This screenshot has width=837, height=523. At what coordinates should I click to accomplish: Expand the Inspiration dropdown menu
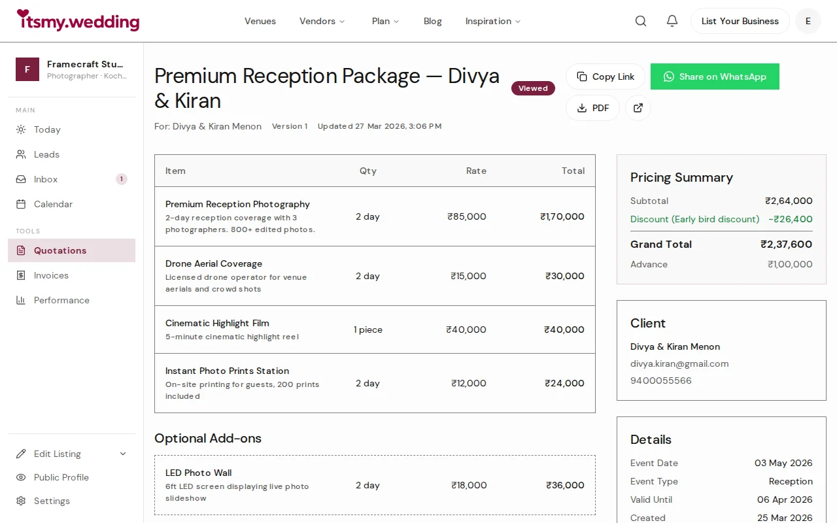[493, 21]
